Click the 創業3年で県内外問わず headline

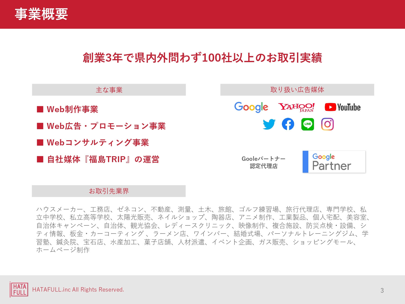click(x=202, y=58)
